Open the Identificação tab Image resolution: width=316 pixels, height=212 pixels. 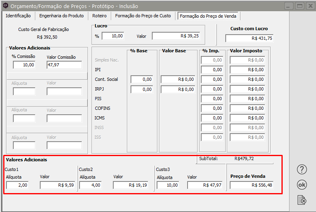pos(18,16)
